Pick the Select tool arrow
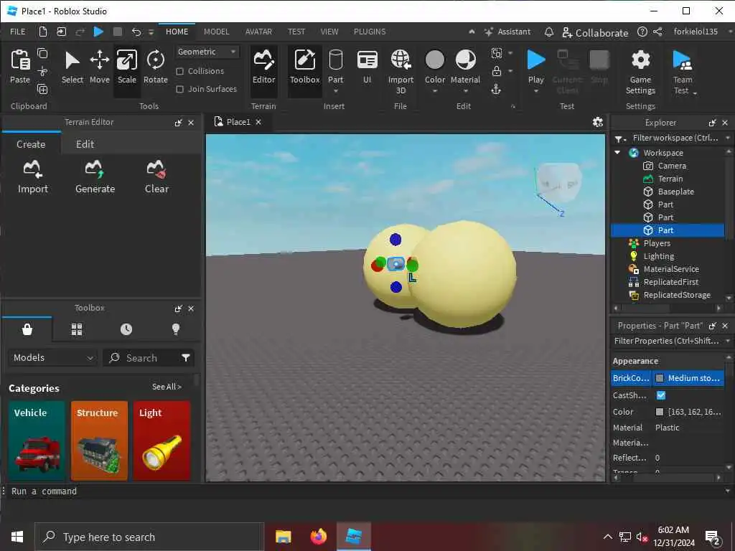The image size is (735, 551). [x=72, y=67]
